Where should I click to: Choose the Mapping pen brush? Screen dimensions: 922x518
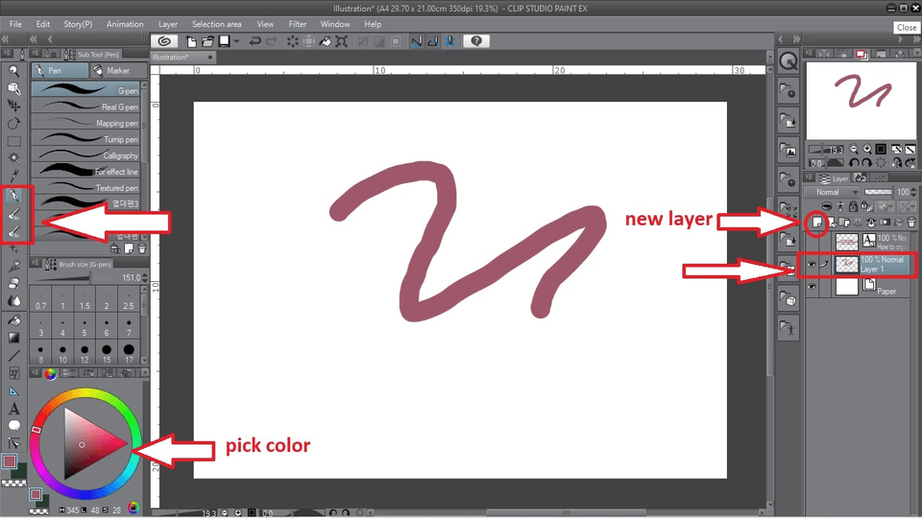coord(85,123)
